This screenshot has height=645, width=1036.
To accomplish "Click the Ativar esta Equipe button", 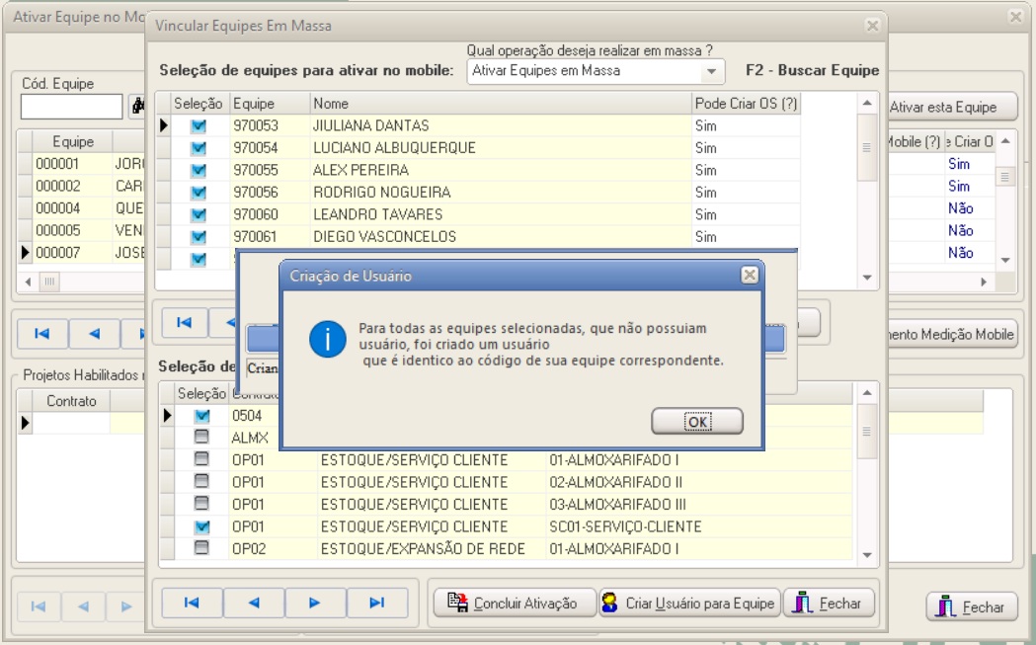I will [x=942, y=107].
